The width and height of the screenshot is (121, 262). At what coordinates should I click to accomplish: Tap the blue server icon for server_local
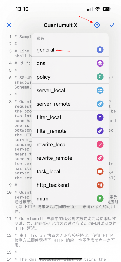point(100,90)
